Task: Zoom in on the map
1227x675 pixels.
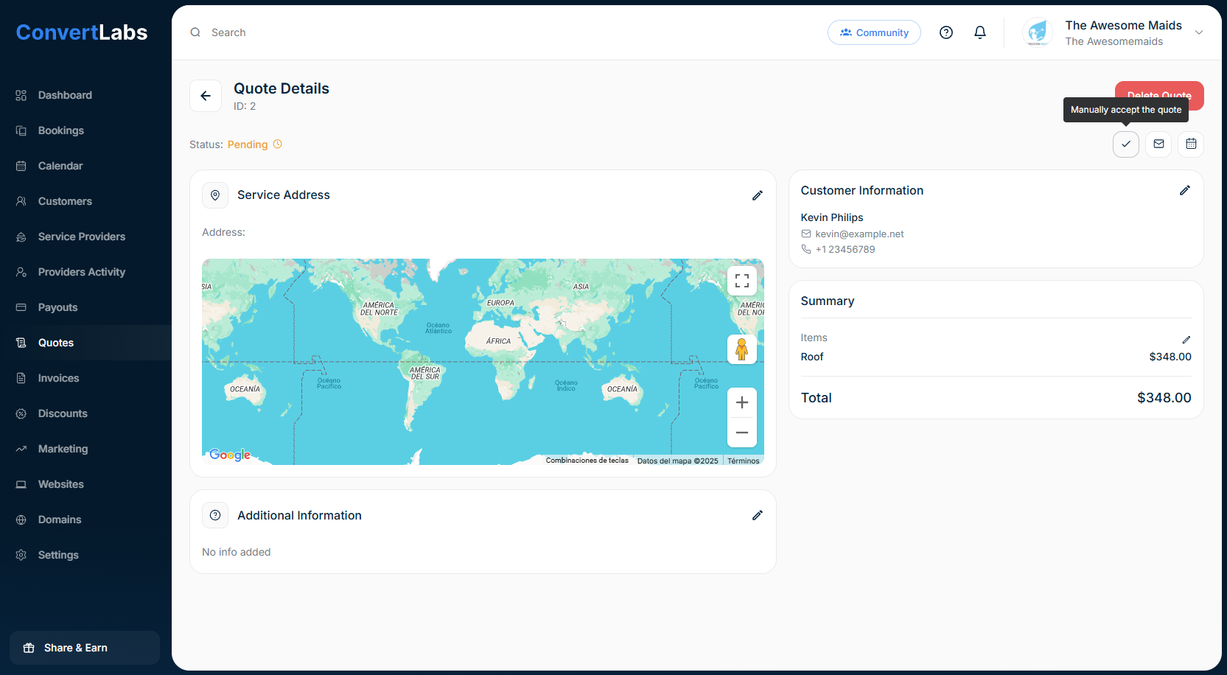Action: pos(741,402)
